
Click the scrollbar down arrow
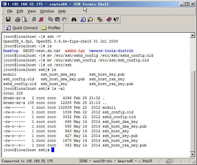(x=192, y=155)
